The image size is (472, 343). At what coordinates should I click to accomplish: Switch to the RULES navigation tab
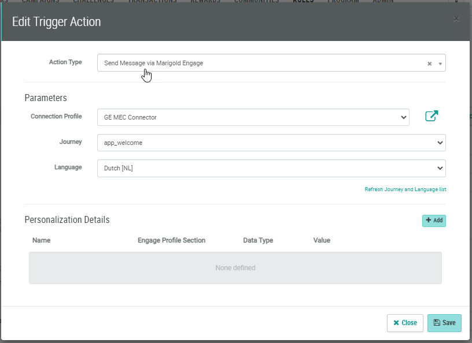303,2
